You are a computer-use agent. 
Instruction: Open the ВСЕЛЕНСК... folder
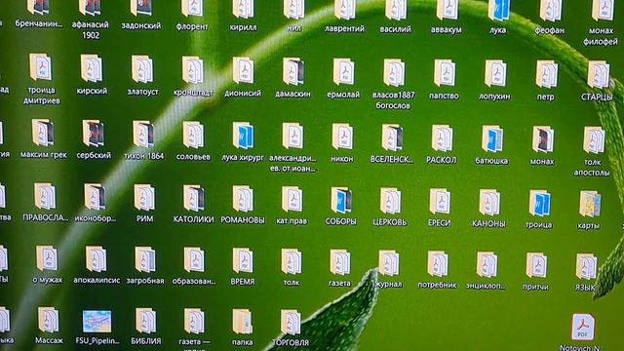point(392,138)
